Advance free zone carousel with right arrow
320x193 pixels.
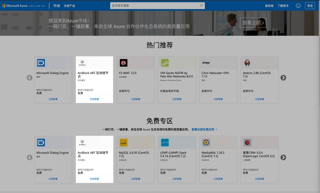point(283,157)
